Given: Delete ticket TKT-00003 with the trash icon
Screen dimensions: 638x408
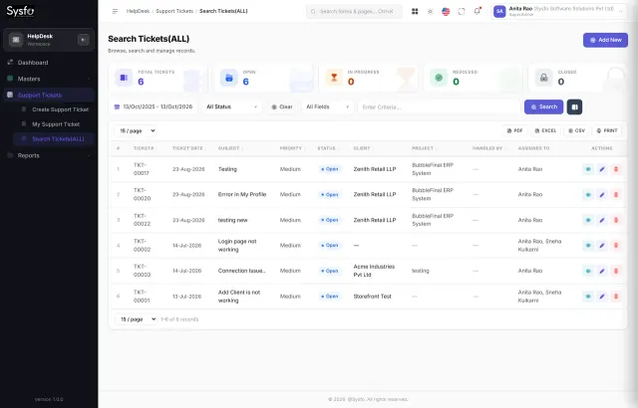Looking at the screenshot, I should 616,271.
